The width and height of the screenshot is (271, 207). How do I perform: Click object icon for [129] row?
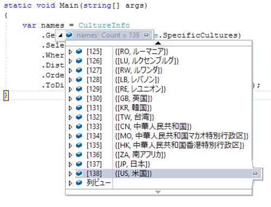pos(79,89)
